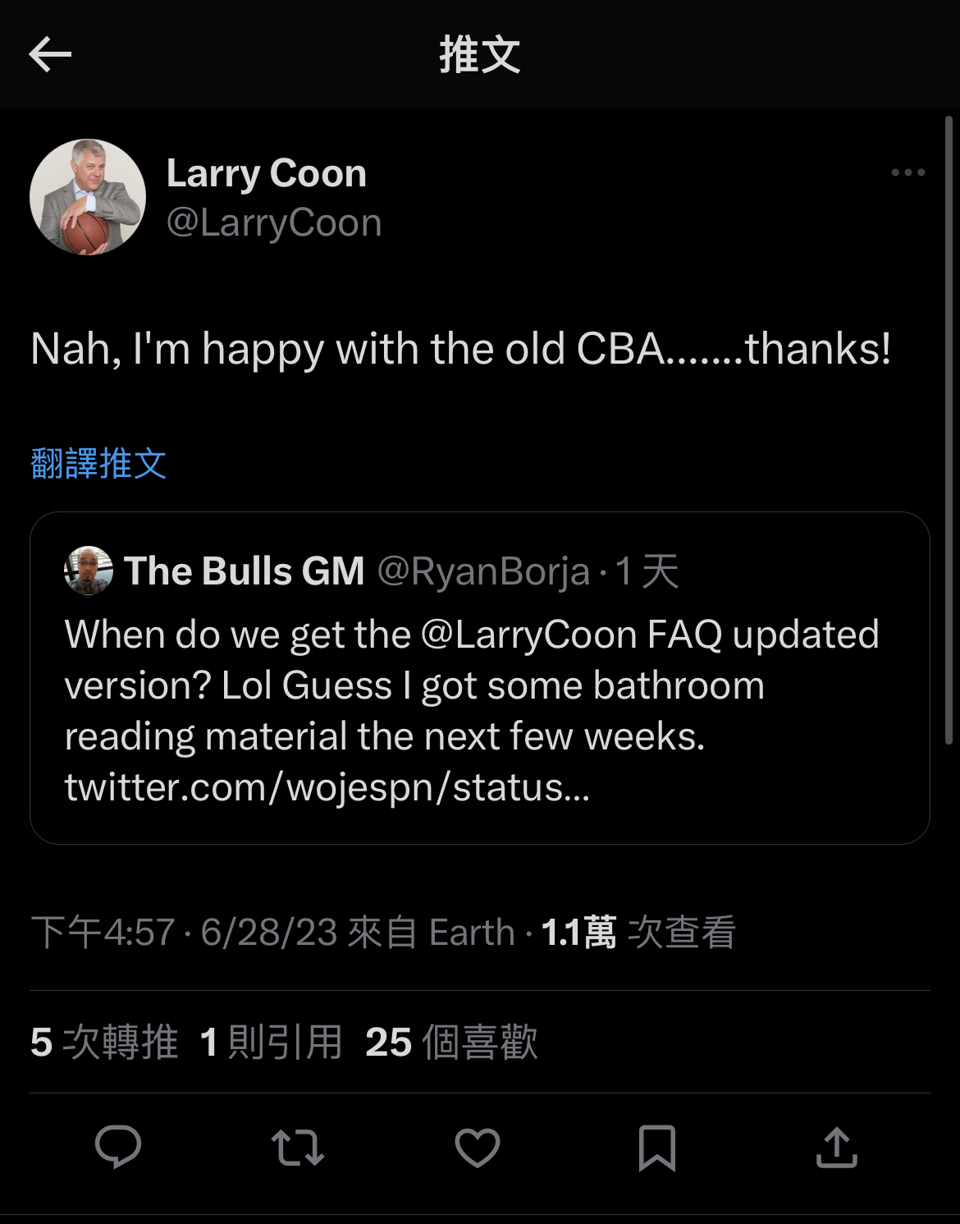View the 5 次轉推 retweets list
The image size is (960, 1224).
[x=104, y=1043]
